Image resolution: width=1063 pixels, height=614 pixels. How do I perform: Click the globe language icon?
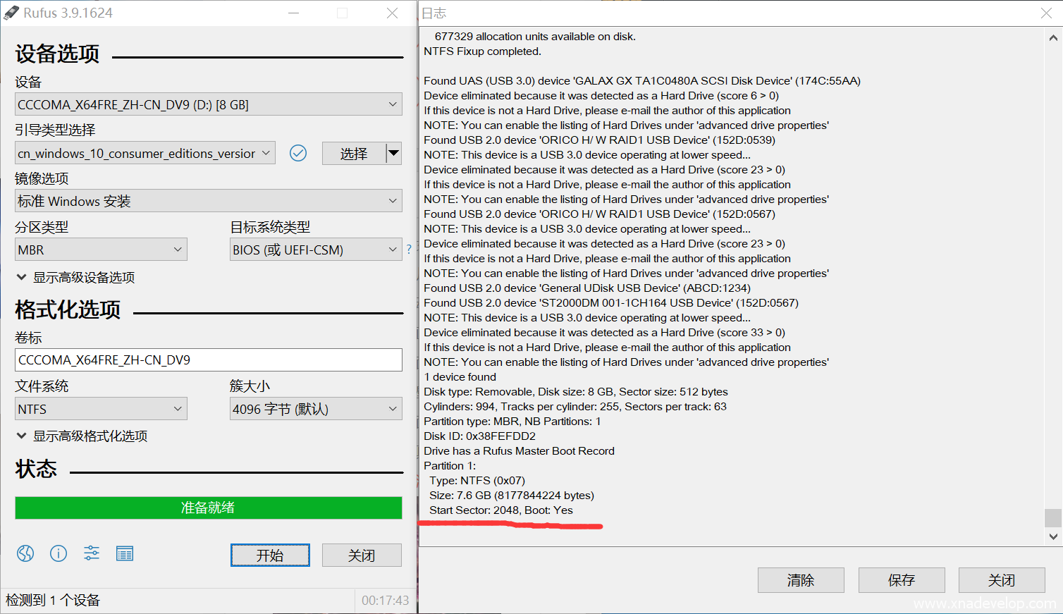(x=25, y=553)
